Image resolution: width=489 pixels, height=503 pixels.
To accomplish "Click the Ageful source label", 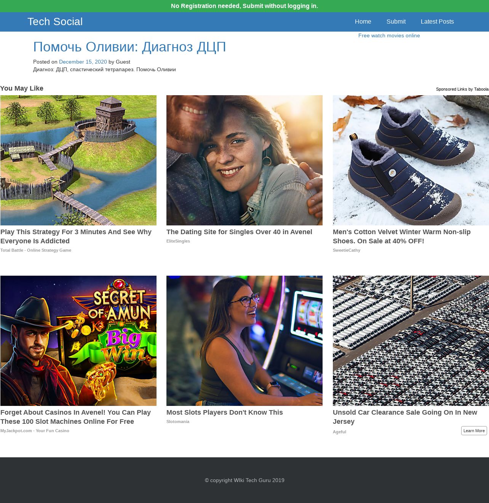I will [x=339, y=432].
